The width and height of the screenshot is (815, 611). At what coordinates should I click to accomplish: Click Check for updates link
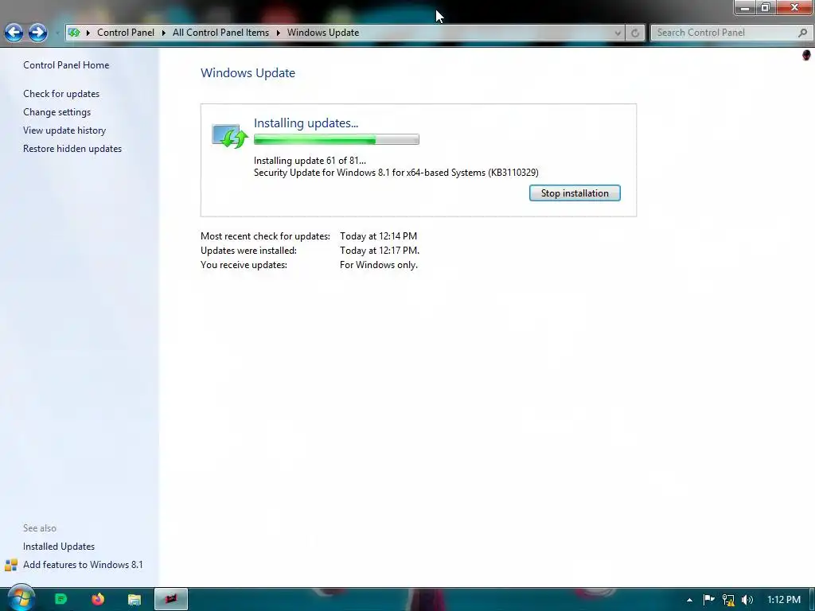pos(61,94)
